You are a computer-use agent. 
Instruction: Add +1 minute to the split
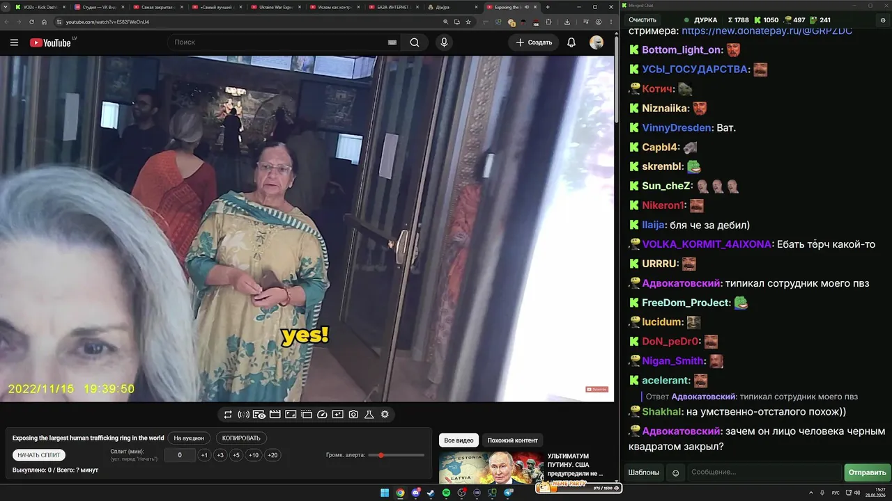point(204,455)
